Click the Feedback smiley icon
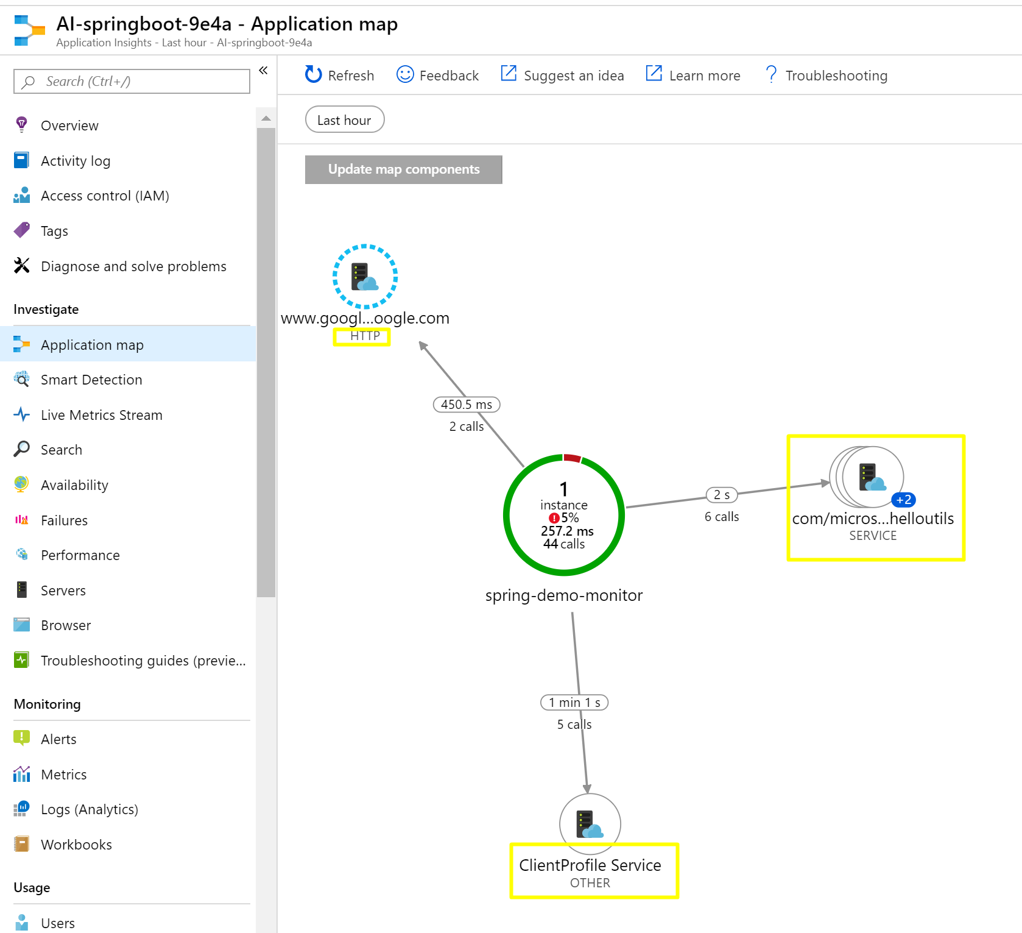Screen dimensions: 1022x933 pos(405,74)
